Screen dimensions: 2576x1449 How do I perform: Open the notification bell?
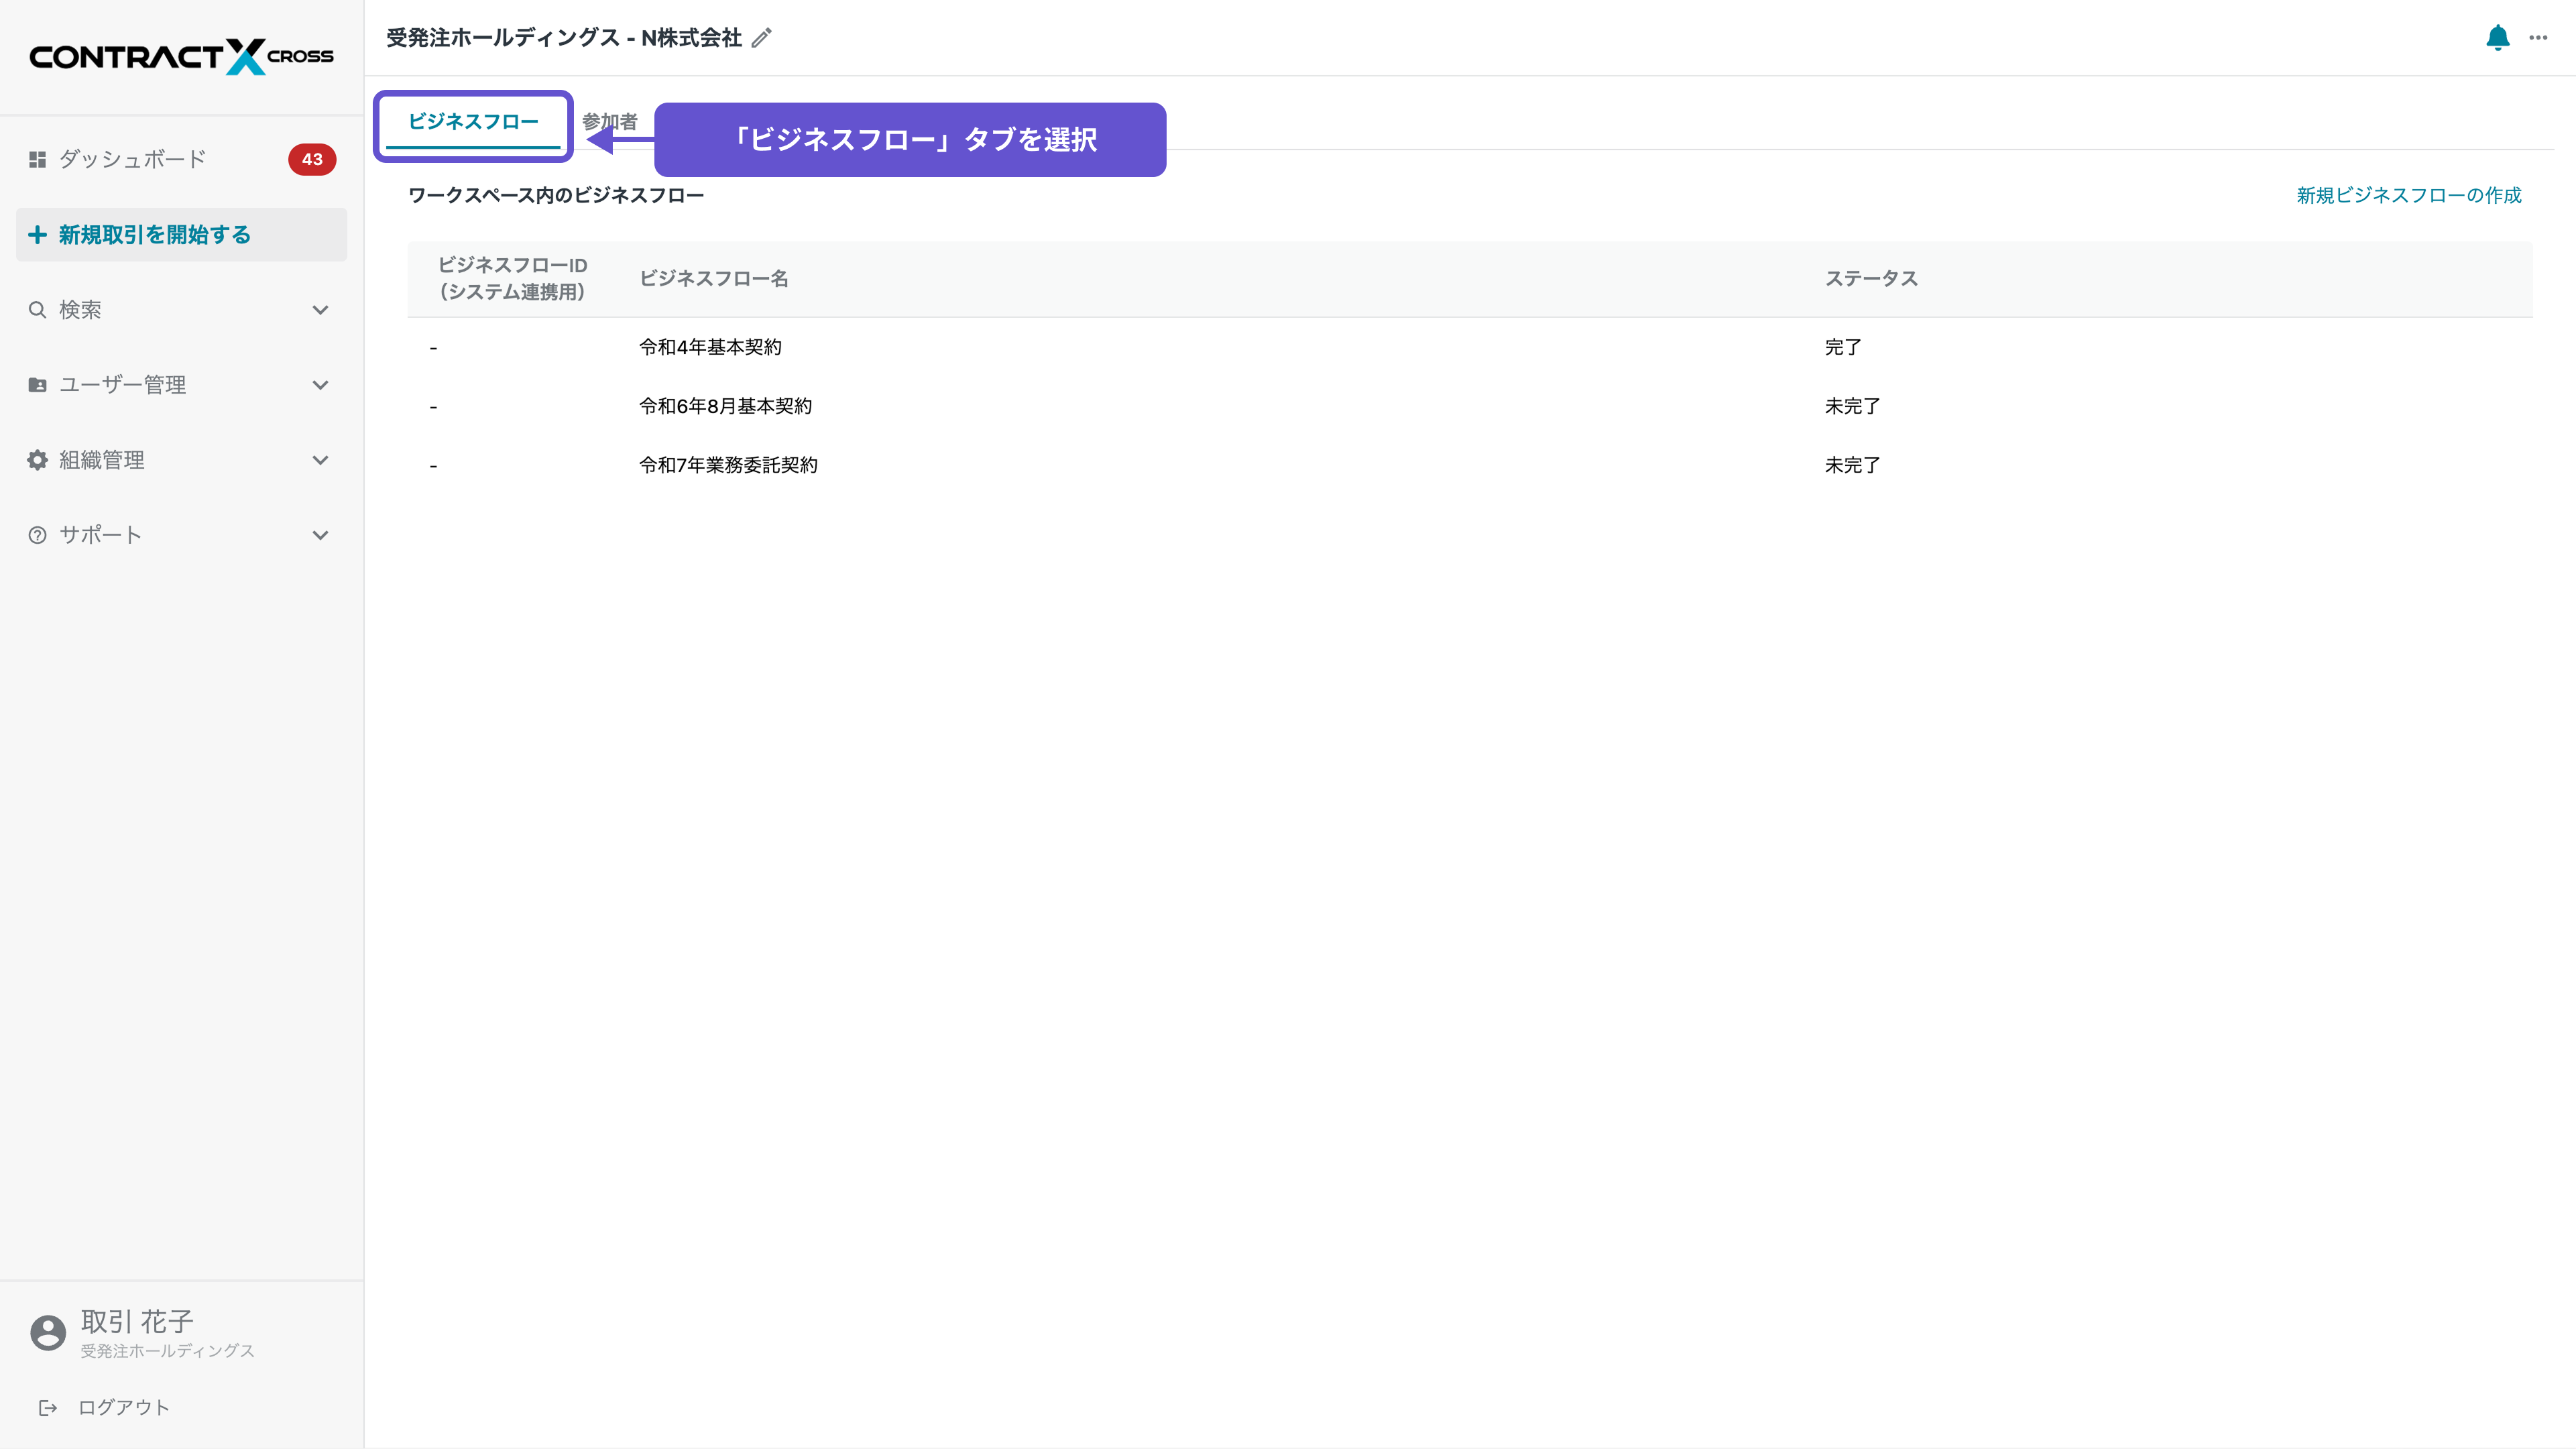click(x=2497, y=38)
